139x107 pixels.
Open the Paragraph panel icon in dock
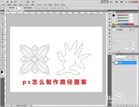(x=110, y=45)
